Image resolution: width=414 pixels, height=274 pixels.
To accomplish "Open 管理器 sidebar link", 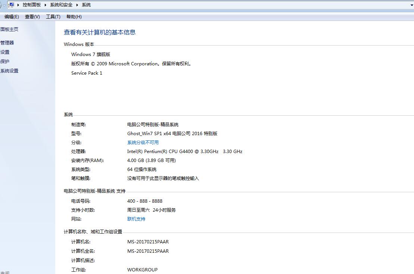I will tap(7, 43).
